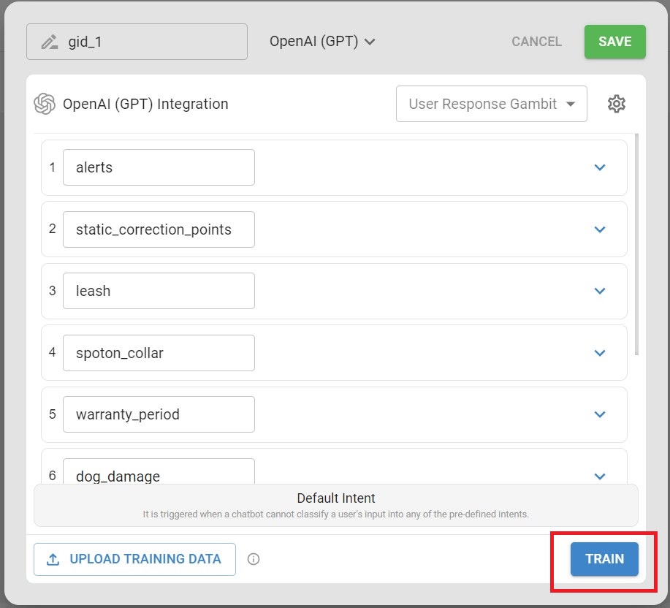Click the CANCEL button

(x=536, y=42)
